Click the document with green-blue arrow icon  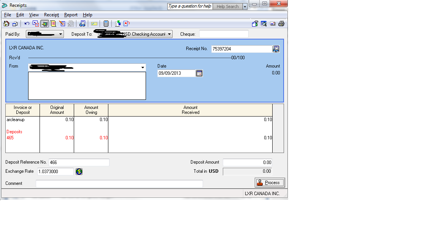pyautogui.click(x=117, y=24)
